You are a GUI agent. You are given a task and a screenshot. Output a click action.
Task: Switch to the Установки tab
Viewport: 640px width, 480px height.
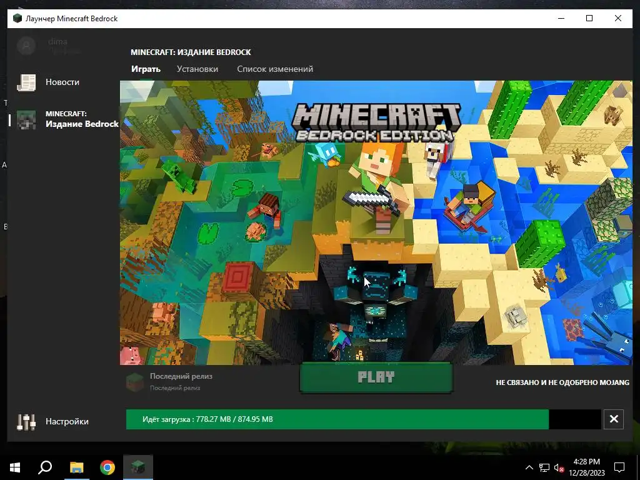click(x=197, y=69)
